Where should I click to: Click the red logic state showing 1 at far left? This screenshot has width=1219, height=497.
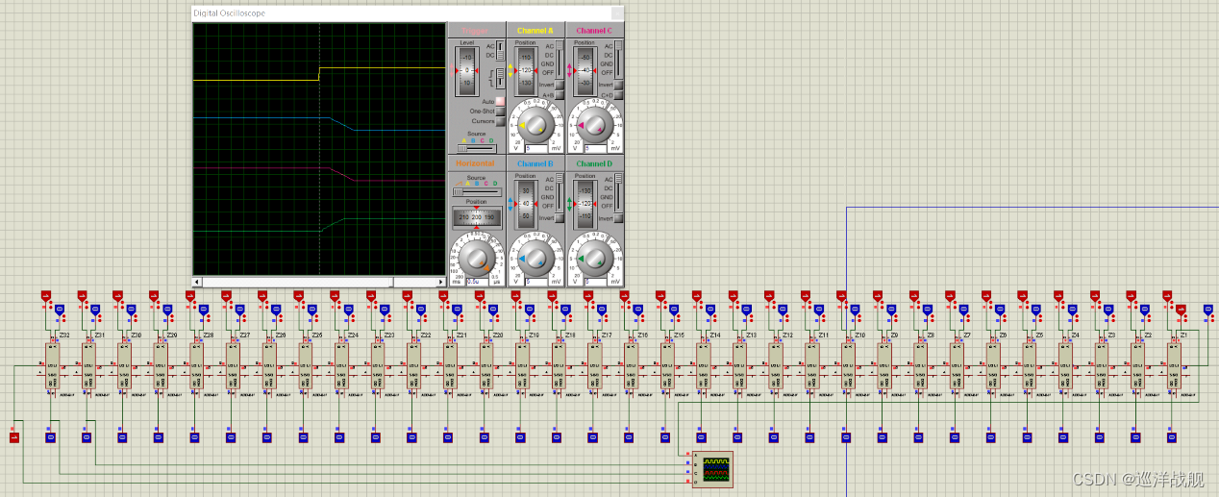[x=13, y=438]
